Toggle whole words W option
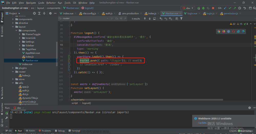The image size is (256, 134). pyautogui.click(x=121, y=18)
